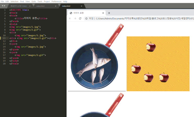The height and width of the screenshot is (117, 194).
Task: Open the Find menu
Action: pos(22,2)
